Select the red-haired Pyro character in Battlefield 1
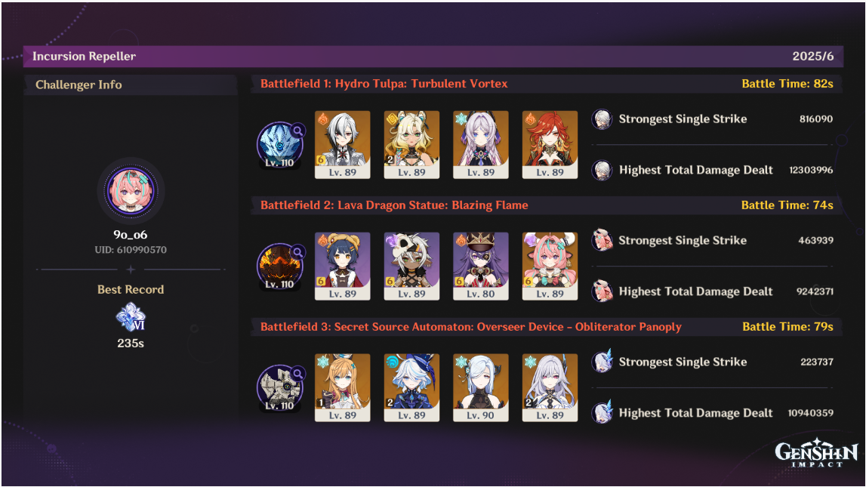Image resolution: width=866 pixels, height=487 pixels. click(550, 145)
